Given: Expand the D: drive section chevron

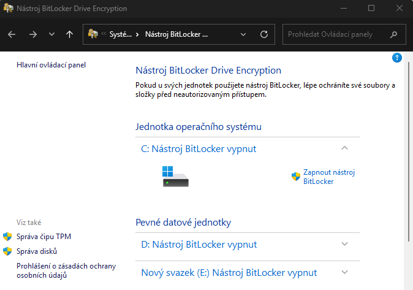Looking at the screenshot, I should pos(344,244).
